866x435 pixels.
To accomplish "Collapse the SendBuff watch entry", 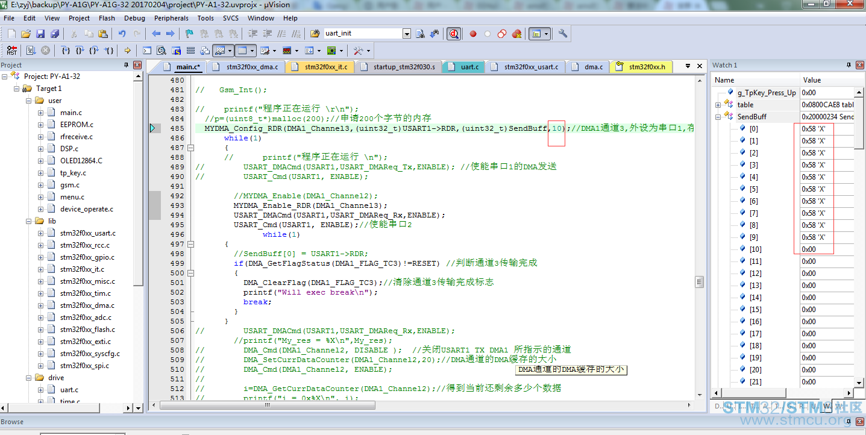I will point(718,116).
